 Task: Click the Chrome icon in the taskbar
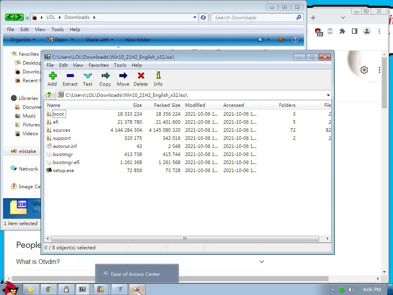49,290
